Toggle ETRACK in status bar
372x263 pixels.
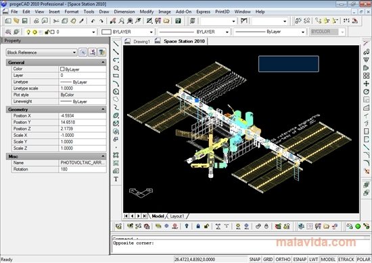346,260
